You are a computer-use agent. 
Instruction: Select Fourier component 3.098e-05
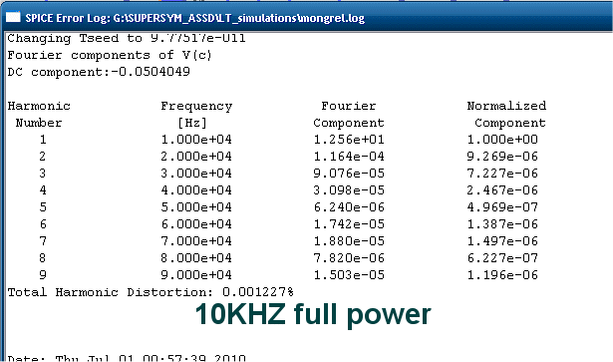pyautogui.click(x=349, y=190)
